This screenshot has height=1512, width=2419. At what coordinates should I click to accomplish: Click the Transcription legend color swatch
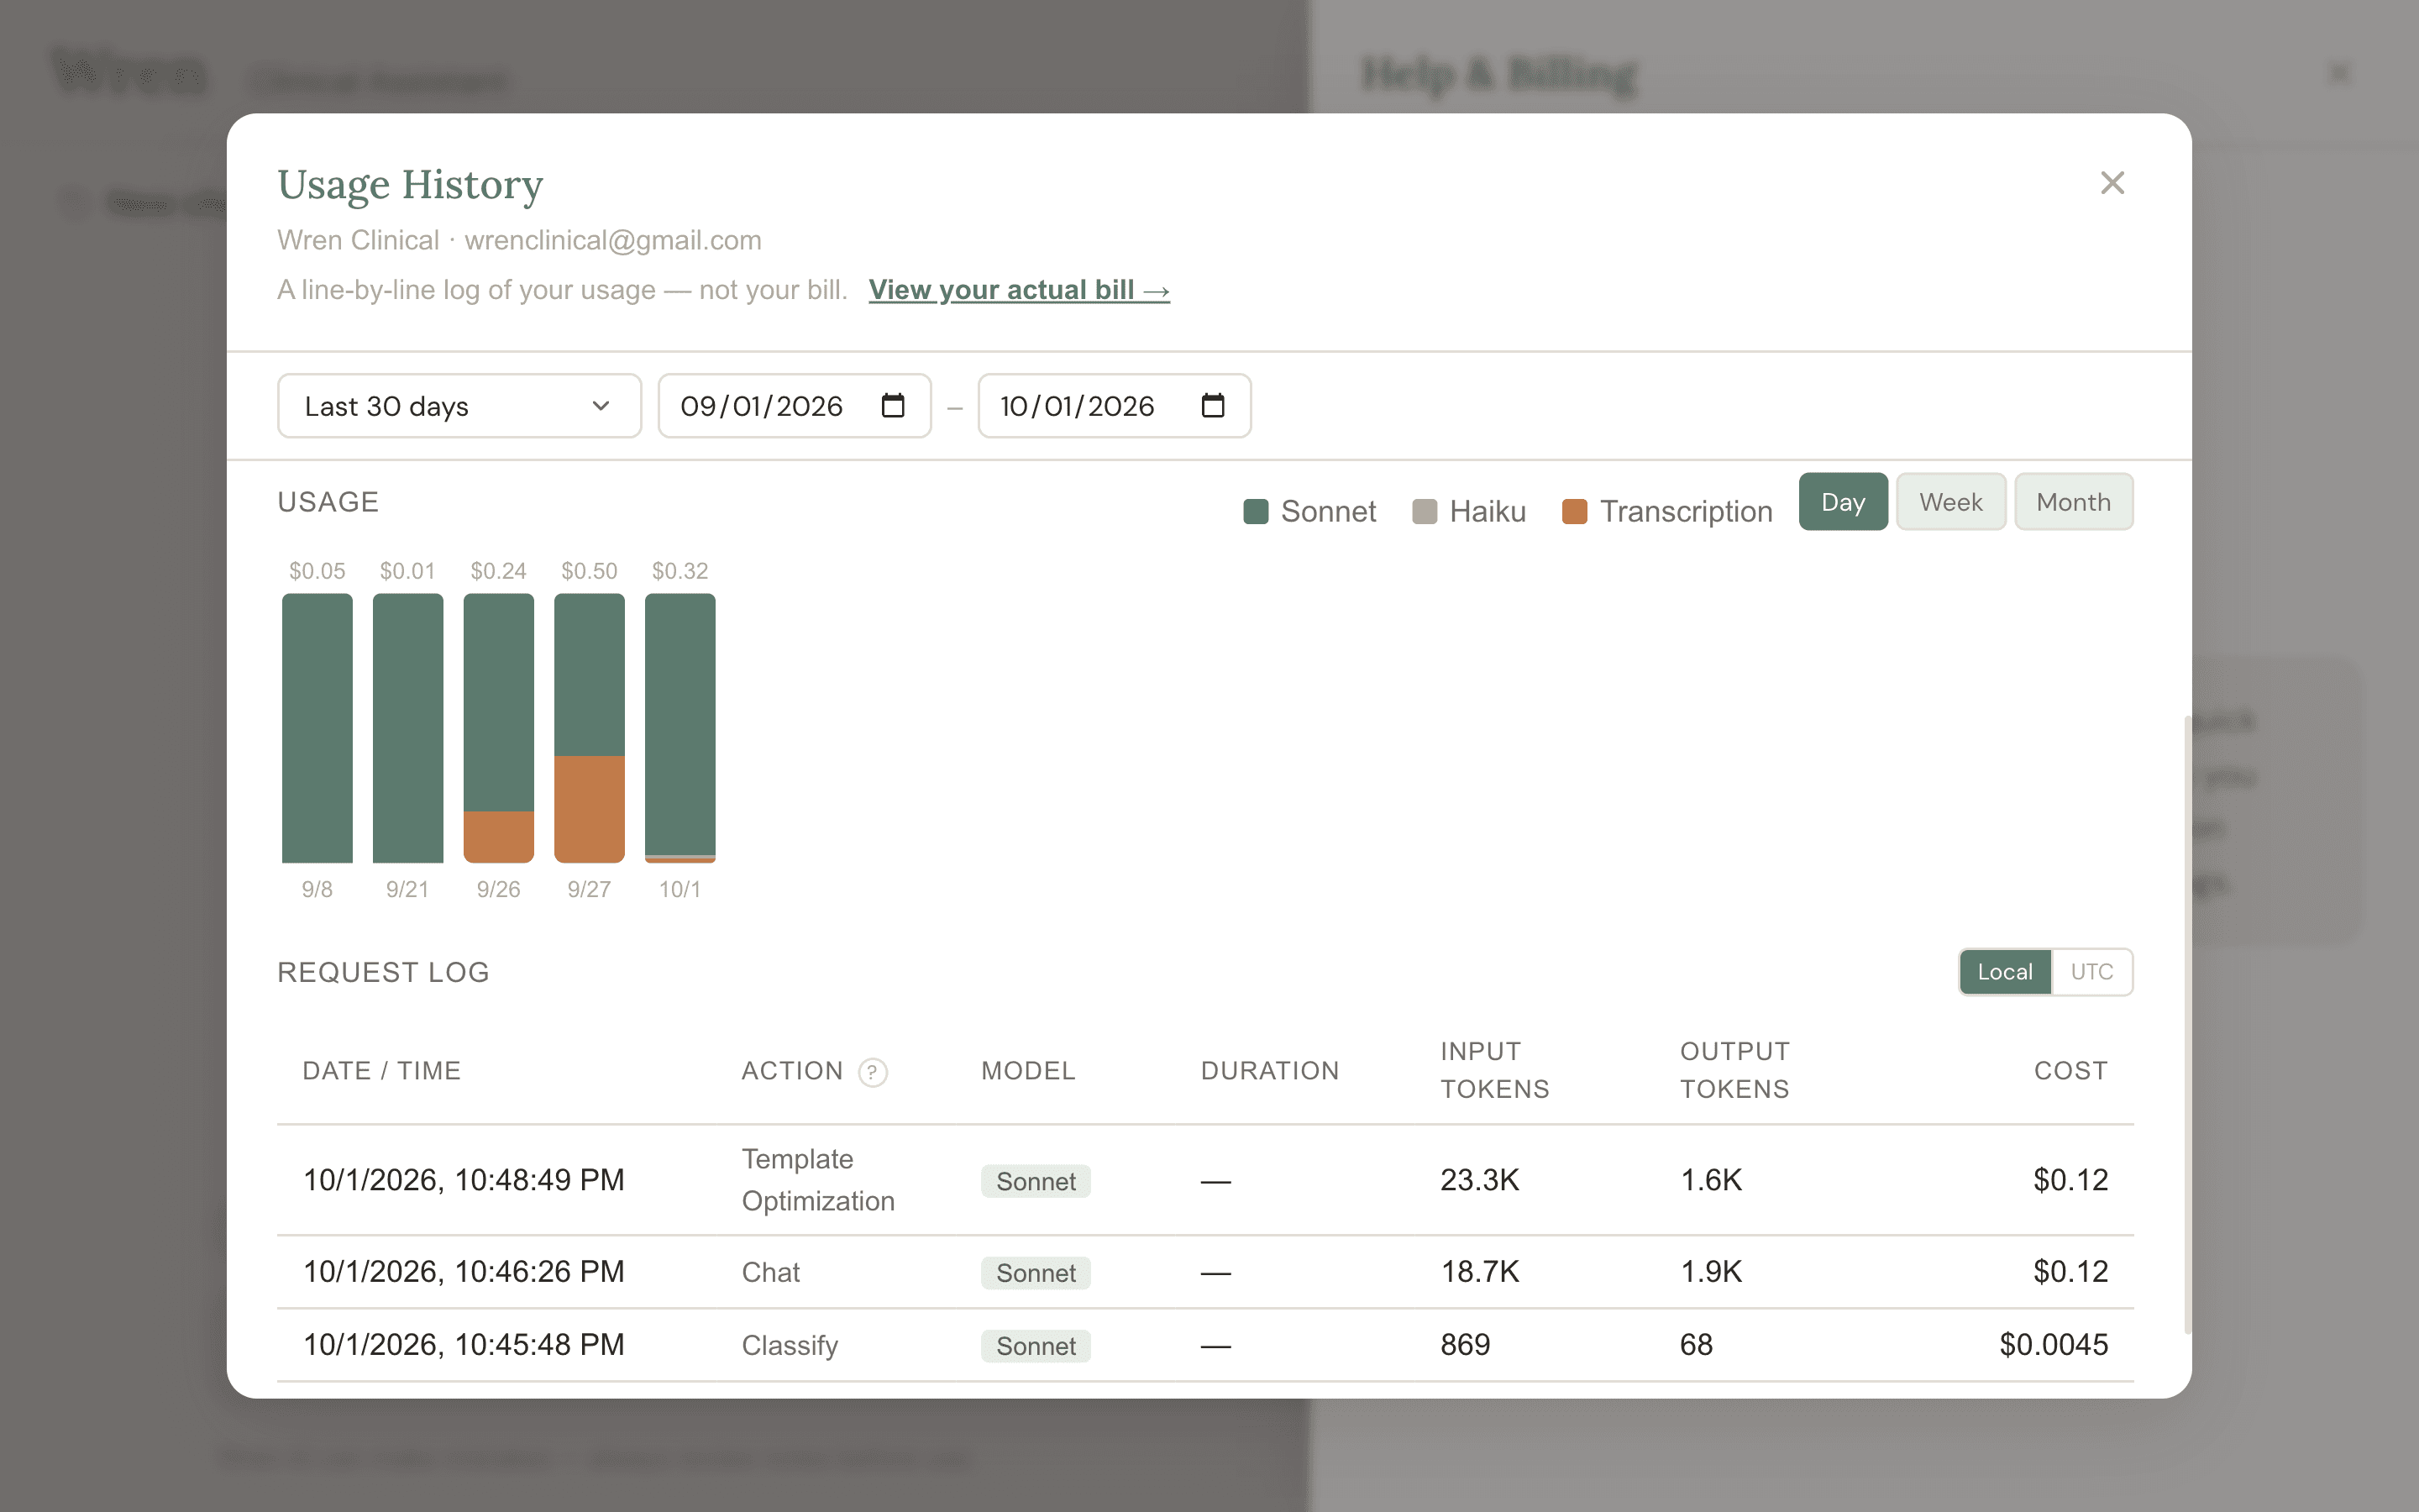click(x=1574, y=512)
